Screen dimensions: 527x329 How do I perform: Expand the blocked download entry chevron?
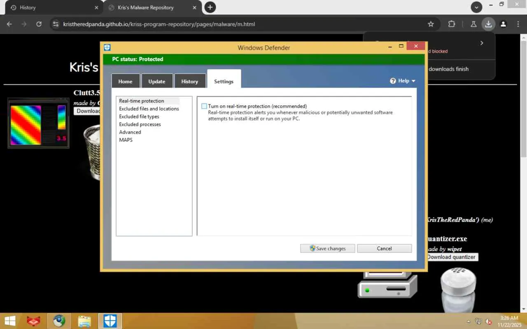click(482, 43)
